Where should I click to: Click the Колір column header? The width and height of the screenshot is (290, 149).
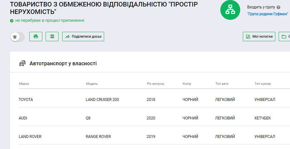coord(187,84)
